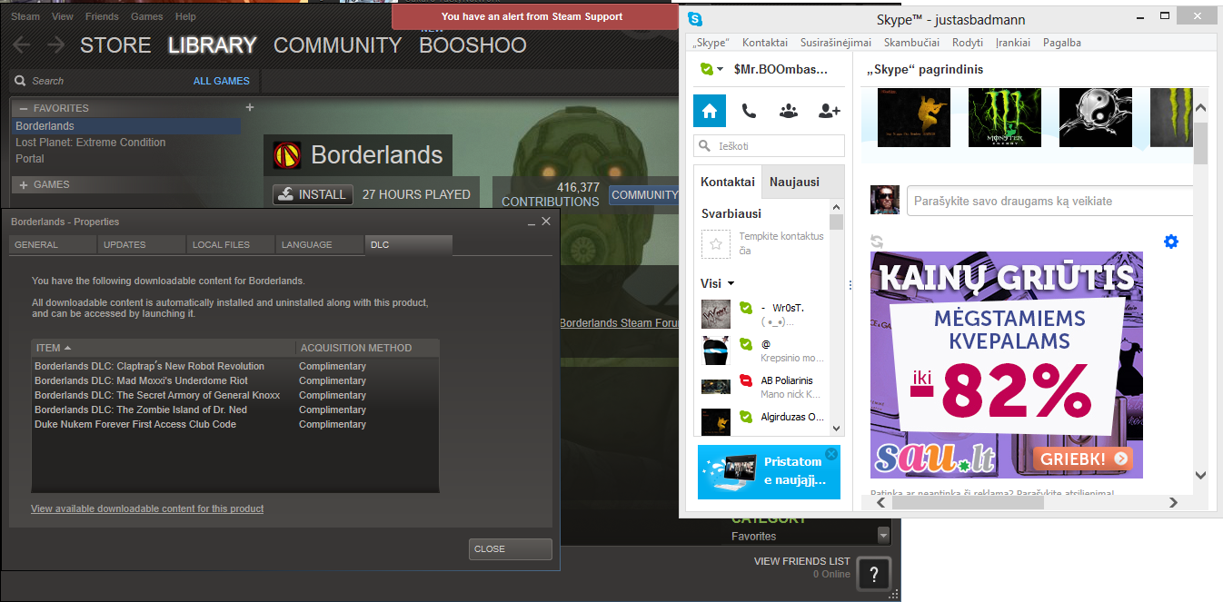Click the GRIEBK! button in the ad
The image size is (1223, 602).
[1082, 459]
